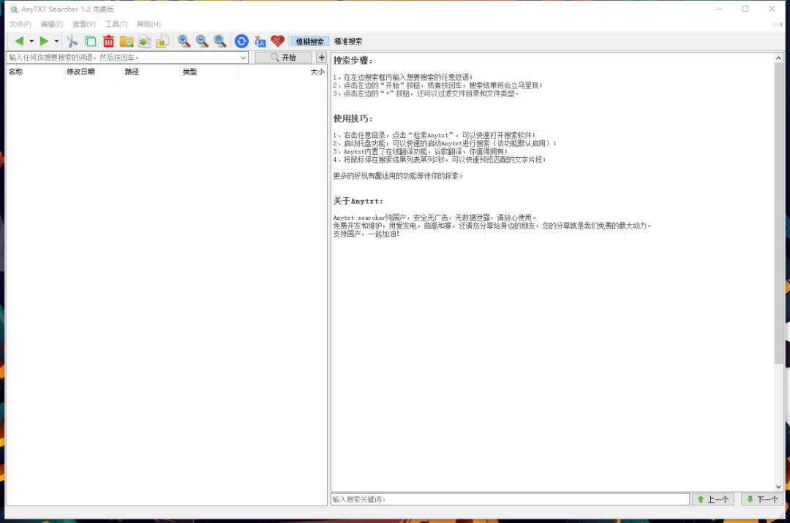790x523 pixels.
Task: Click the blue Refresh index icon
Action: point(241,41)
